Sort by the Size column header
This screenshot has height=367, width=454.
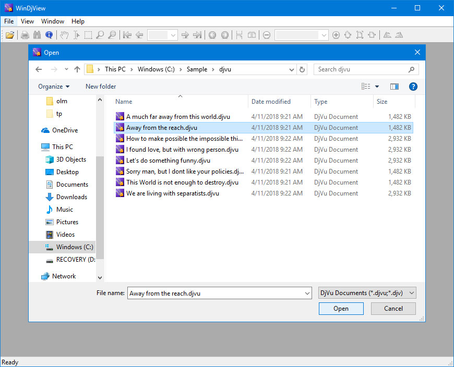pyautogui.click(x=394, y=102)
